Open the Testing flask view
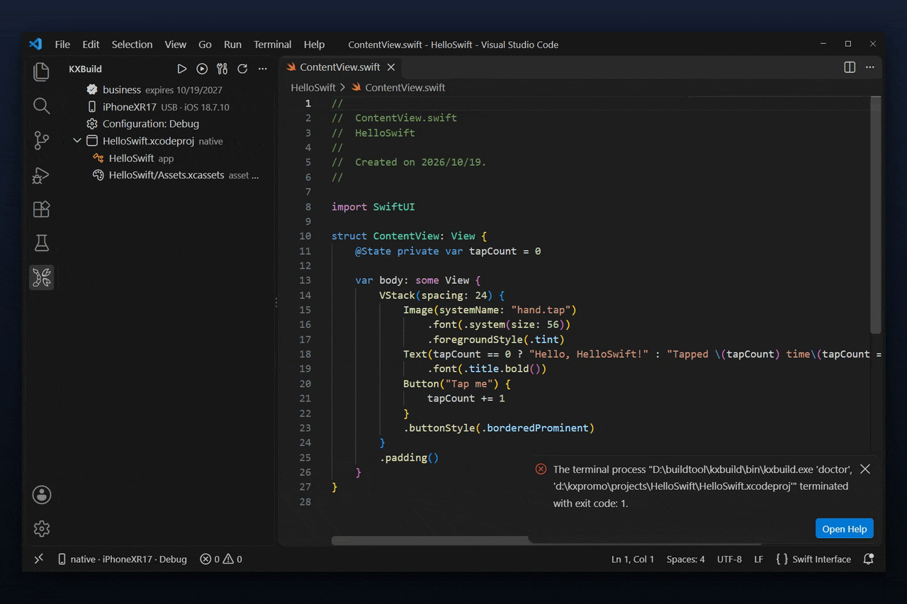907x604 pixels. [42, 244]
